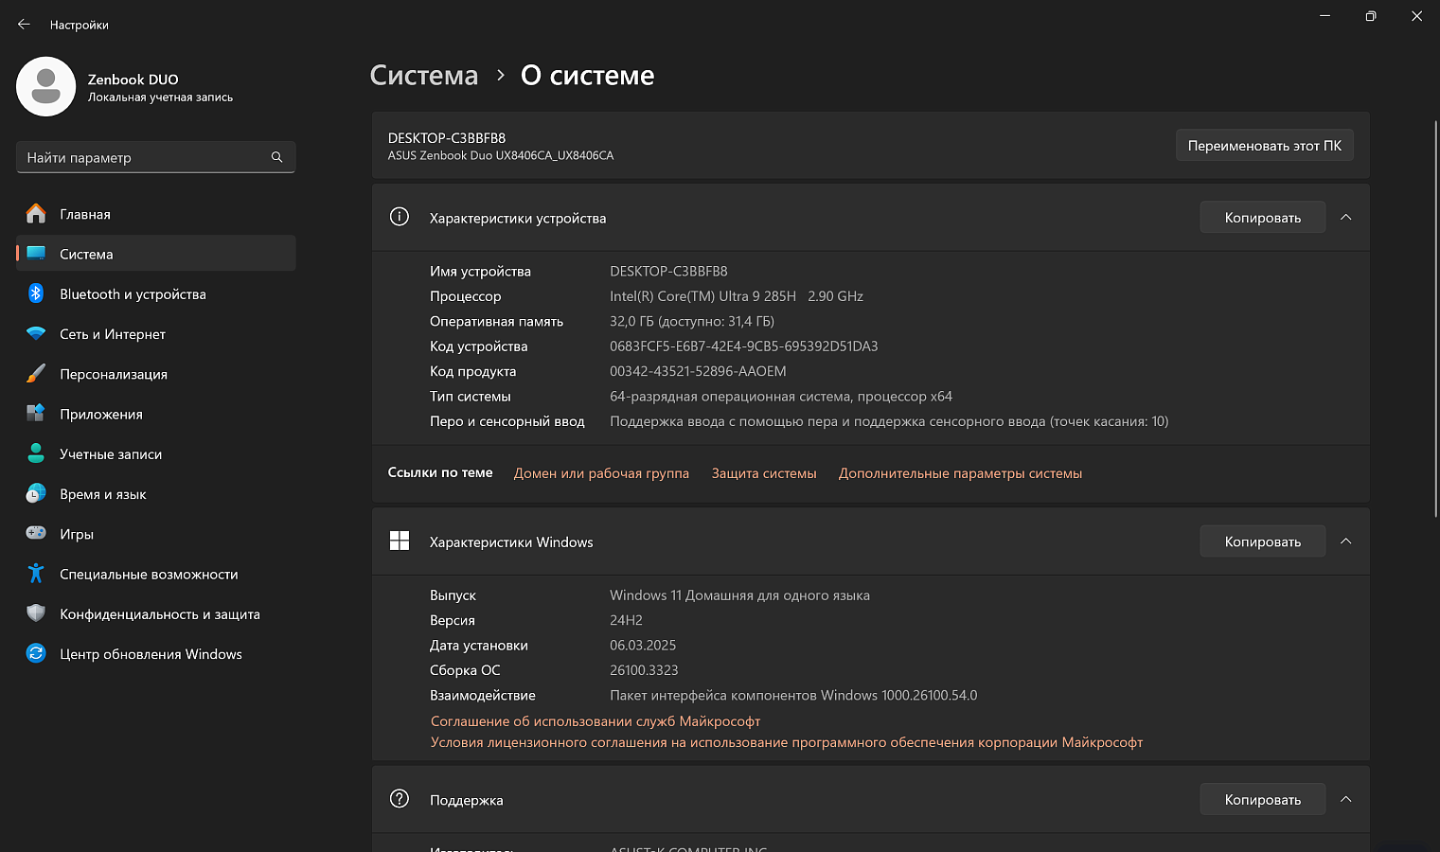This screenshot has width=1440, height=852.
Task: Open Домен или рабочая группа link
Action: 601,472
